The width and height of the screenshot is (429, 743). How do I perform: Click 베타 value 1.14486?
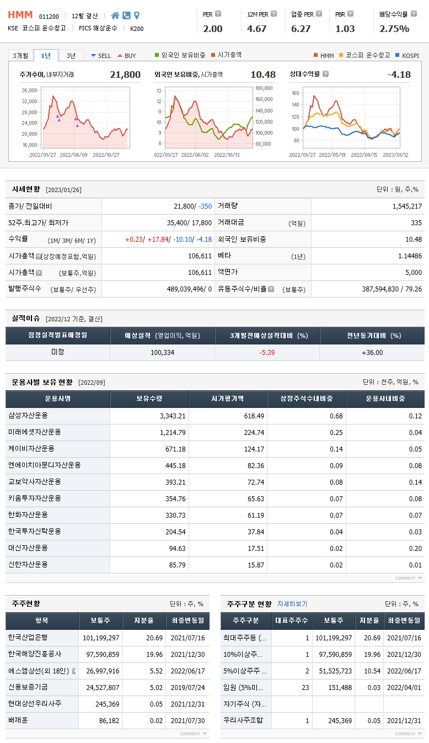(410, 256)
